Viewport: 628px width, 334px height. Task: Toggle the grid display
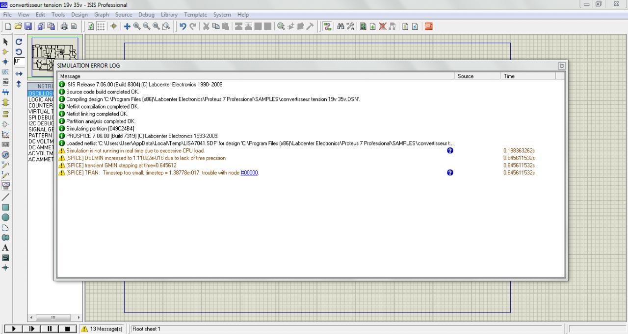(101, 26)
